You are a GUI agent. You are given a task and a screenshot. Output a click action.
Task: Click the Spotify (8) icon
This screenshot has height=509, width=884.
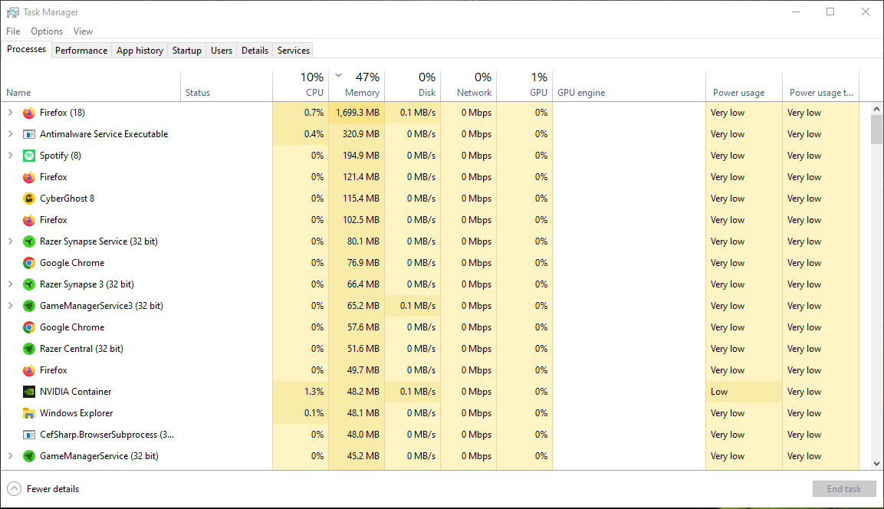(29, 156)
